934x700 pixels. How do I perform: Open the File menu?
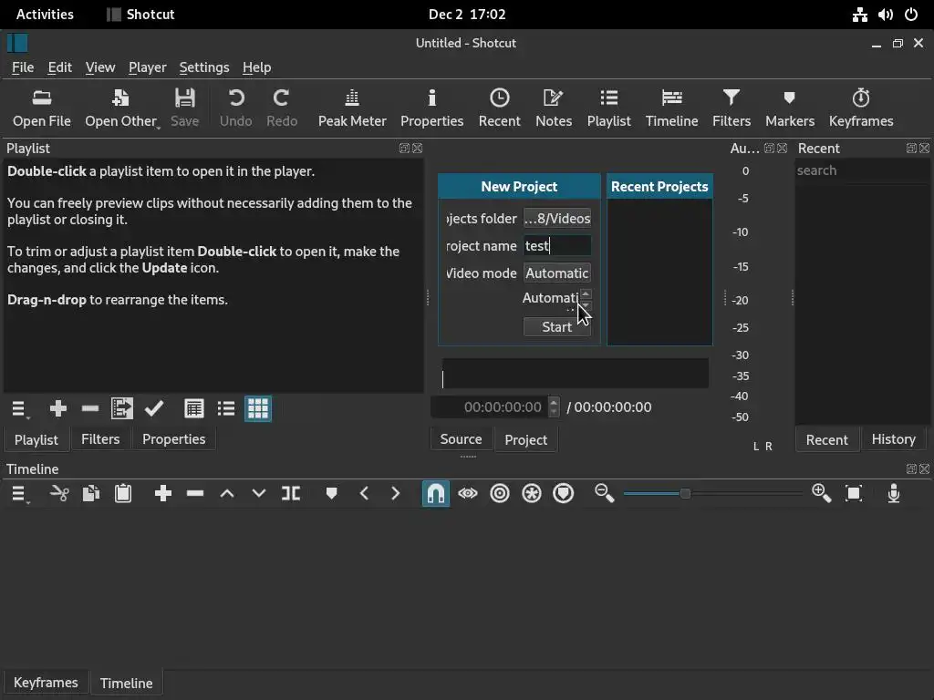(x=23, y=67)
